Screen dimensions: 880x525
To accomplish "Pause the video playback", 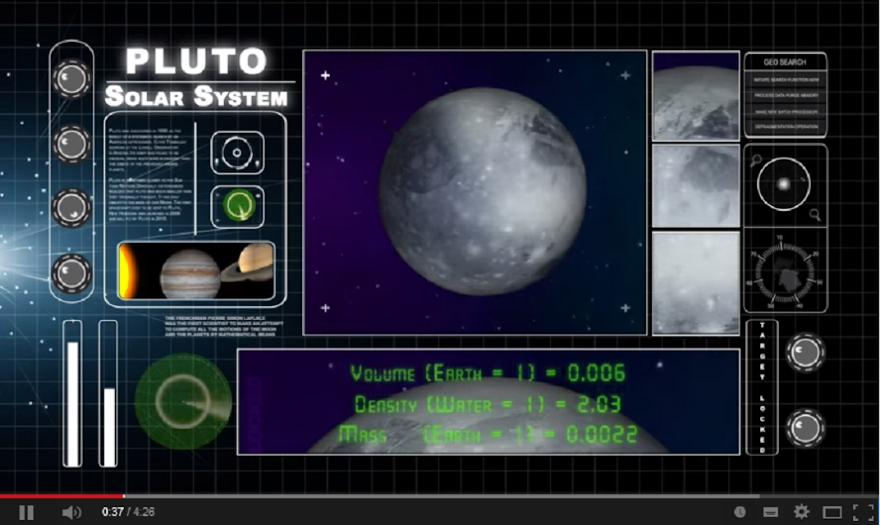I will pyautogui.click(x=26, y=512).
